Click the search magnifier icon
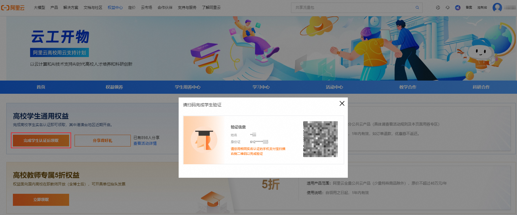Screen dimensions: 517x215 click(417, 8)
